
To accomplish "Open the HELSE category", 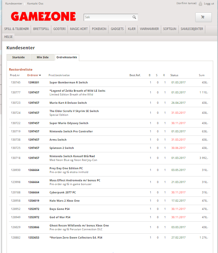I will tap(8, 37).
